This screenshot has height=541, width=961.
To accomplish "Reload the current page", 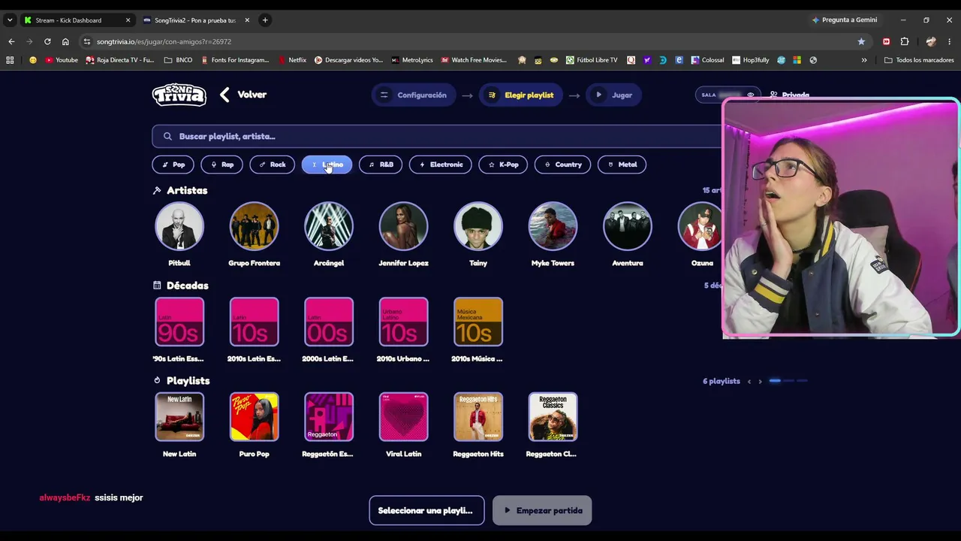I will pos(47,41).
